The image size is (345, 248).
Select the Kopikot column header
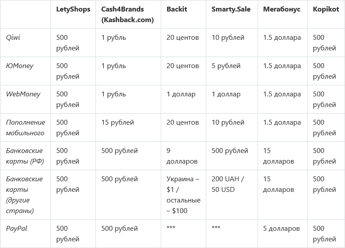coord(326,9)
